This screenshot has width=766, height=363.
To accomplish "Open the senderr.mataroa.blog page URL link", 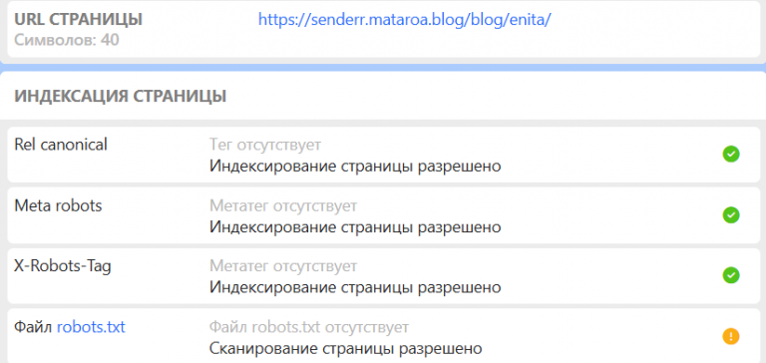I will tap(405, 20).
